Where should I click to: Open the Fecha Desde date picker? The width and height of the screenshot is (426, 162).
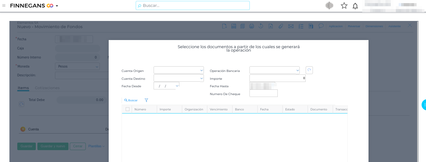[177, 86]
